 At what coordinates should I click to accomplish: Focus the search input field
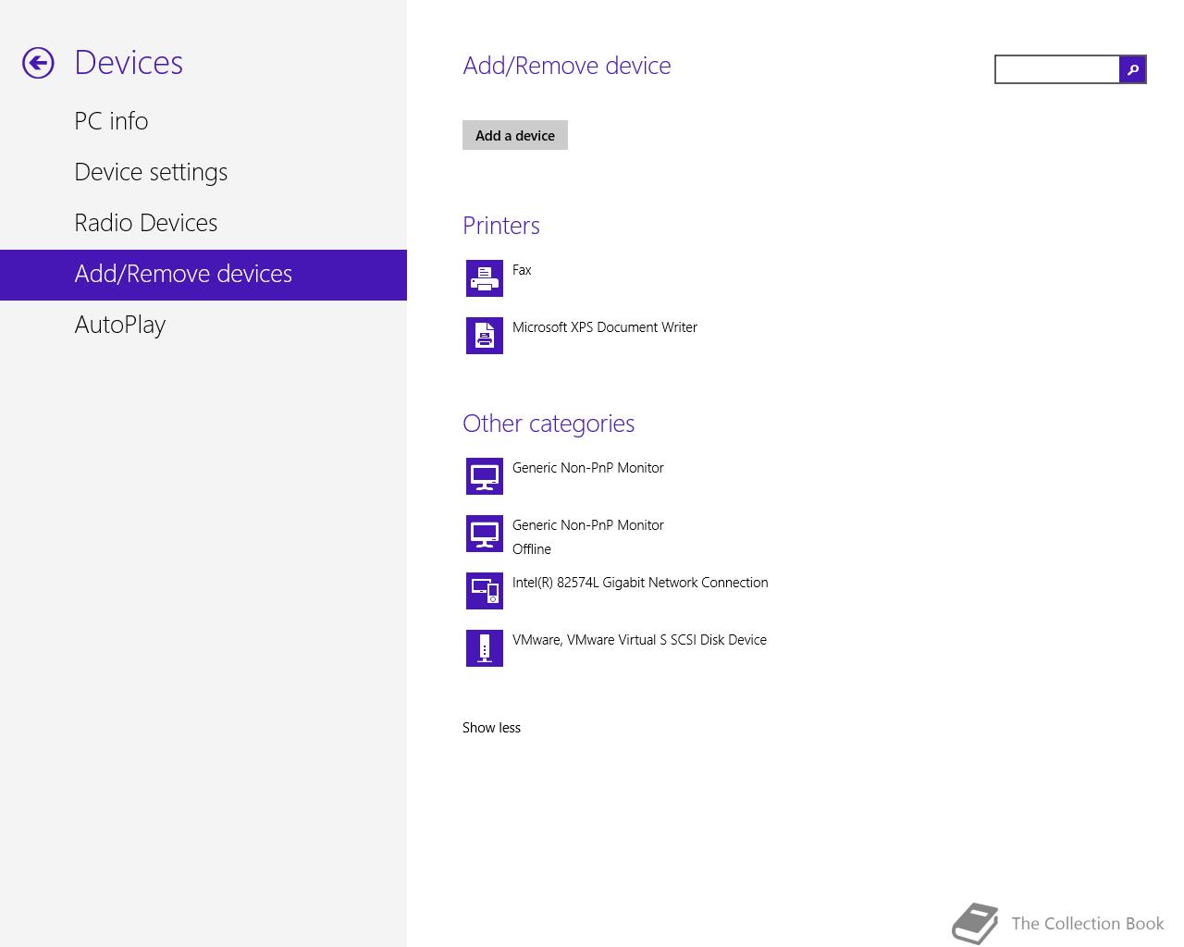click(x=1057, y=69)
